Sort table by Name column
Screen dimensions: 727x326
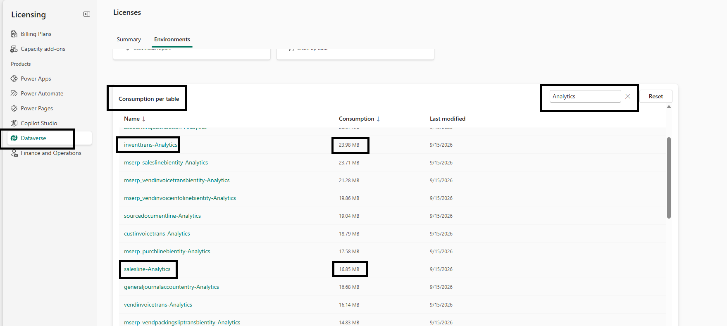point(134,119)
